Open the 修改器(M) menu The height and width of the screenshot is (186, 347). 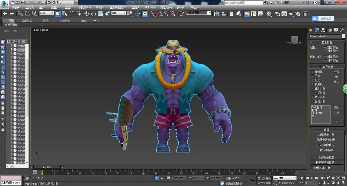pos(84,8)
